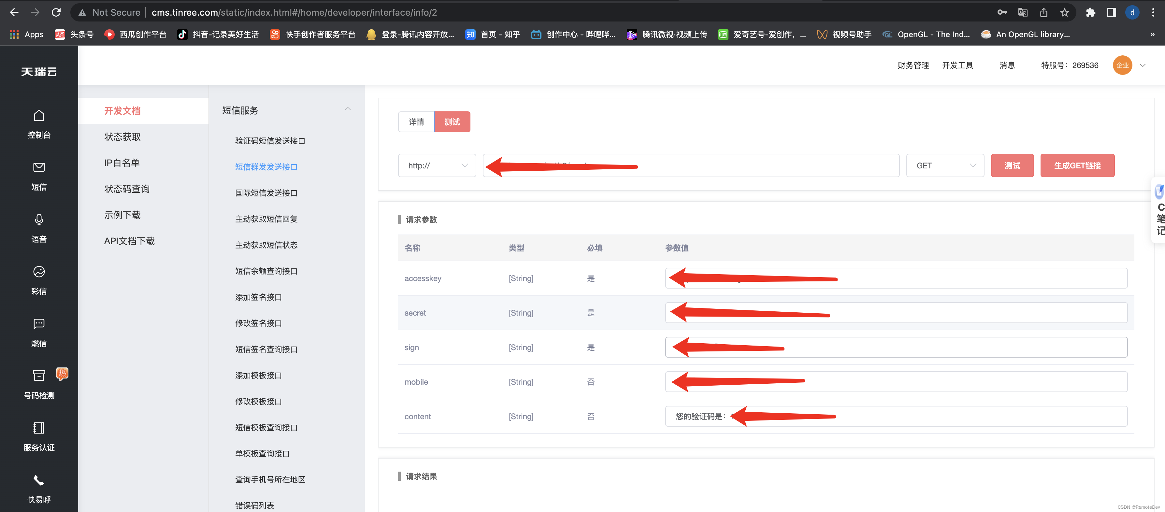Switch to the 测试 tab
The image size is (1165, 512).
point(452,122)
